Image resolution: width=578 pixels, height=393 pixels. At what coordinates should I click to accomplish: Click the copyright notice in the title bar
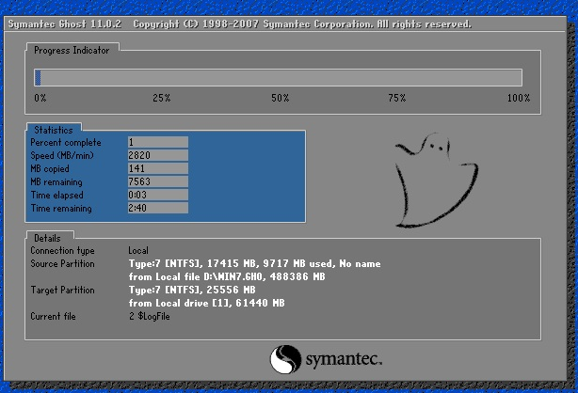pos(302,24)
